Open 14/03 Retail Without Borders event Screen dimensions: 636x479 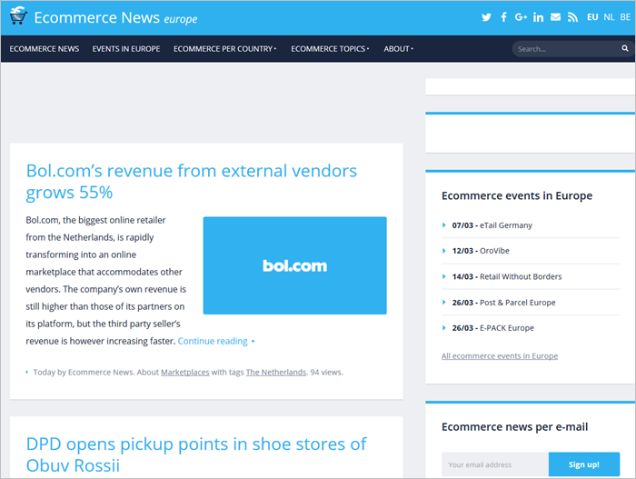coord(507,277)
